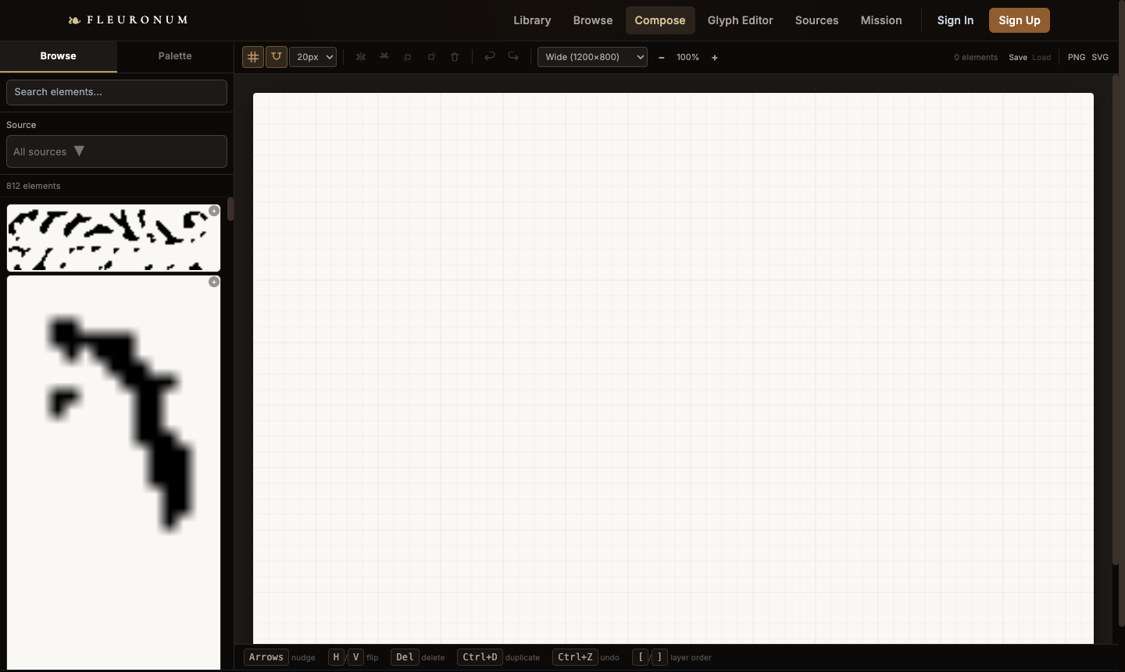Click the Search elements input field
Image resolution: width=1125 pixels, height=672 pixels.
click(116, 92)
